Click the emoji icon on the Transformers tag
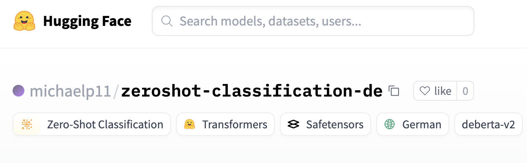The width and height of the screenshot is (527, 163). 190,124
